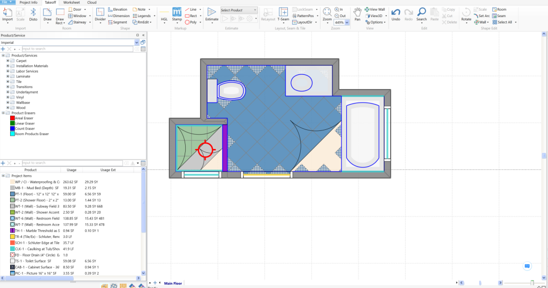Select the T-Seam tool

click(x=283, y=13)
